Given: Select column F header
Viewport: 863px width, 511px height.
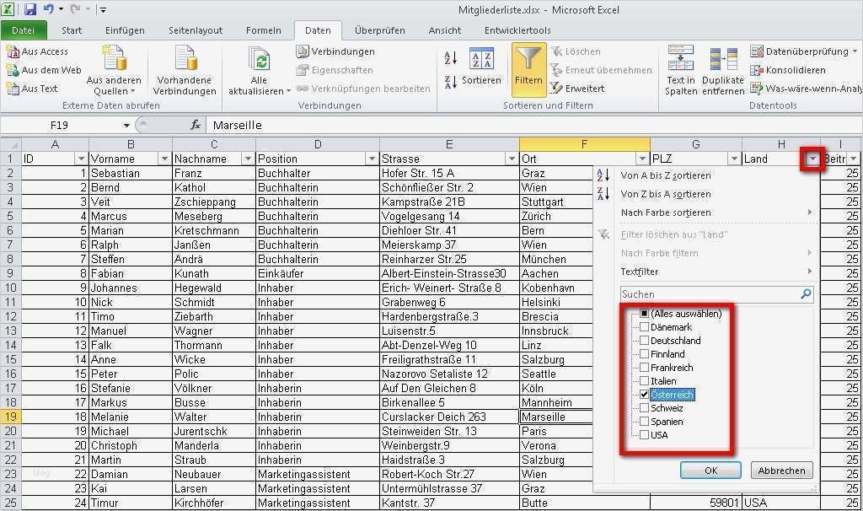Looking at the screenshot, I should [584, 144].
